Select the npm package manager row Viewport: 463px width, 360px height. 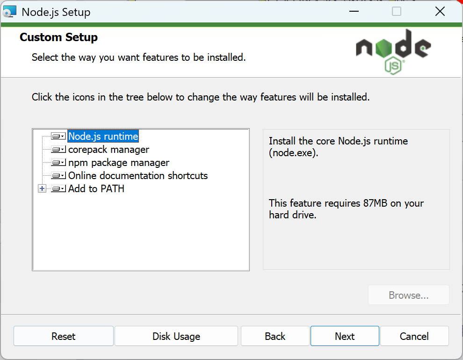click(x=119, y=163)
